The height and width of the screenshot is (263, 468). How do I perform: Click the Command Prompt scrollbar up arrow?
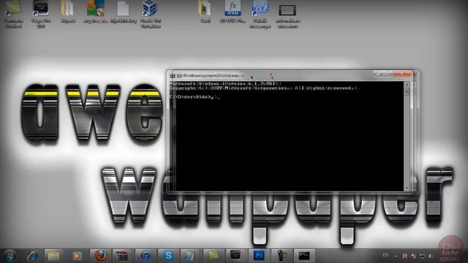(x=407, y=85)
